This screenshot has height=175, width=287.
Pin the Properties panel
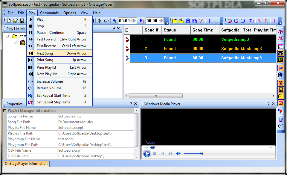(131, 103)
